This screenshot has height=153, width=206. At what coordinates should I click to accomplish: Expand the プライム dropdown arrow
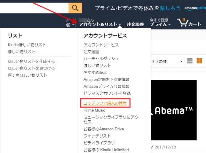(169, 24)
